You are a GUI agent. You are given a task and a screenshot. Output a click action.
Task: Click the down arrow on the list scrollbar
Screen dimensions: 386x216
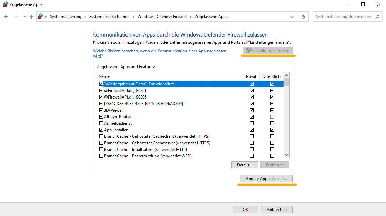point(286,155)
